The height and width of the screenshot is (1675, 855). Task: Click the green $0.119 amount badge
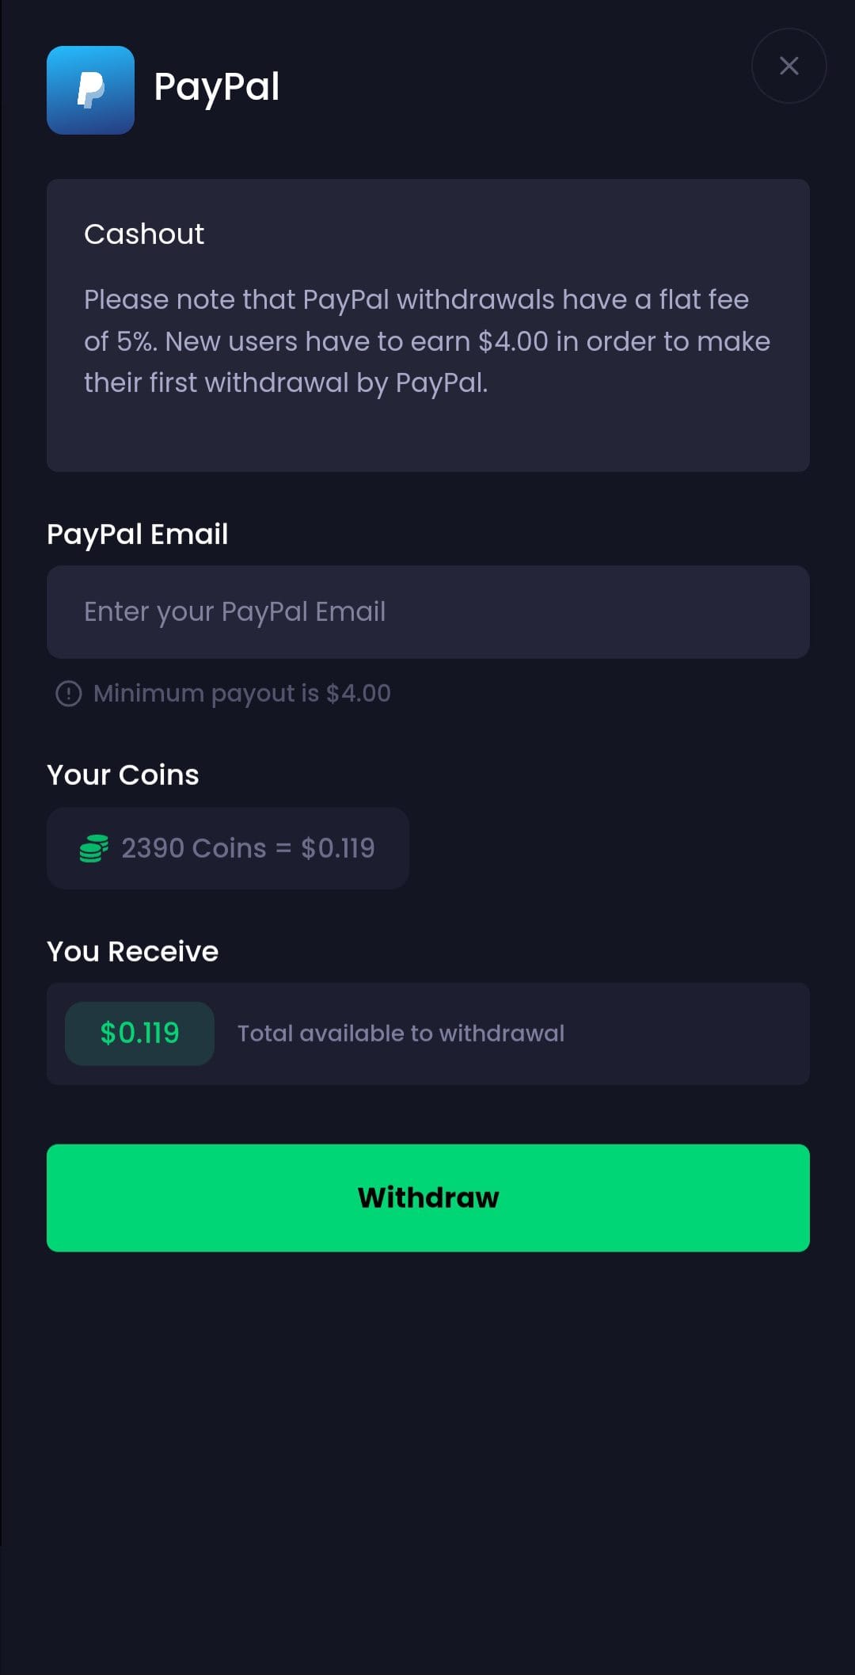pos(139,1034)
